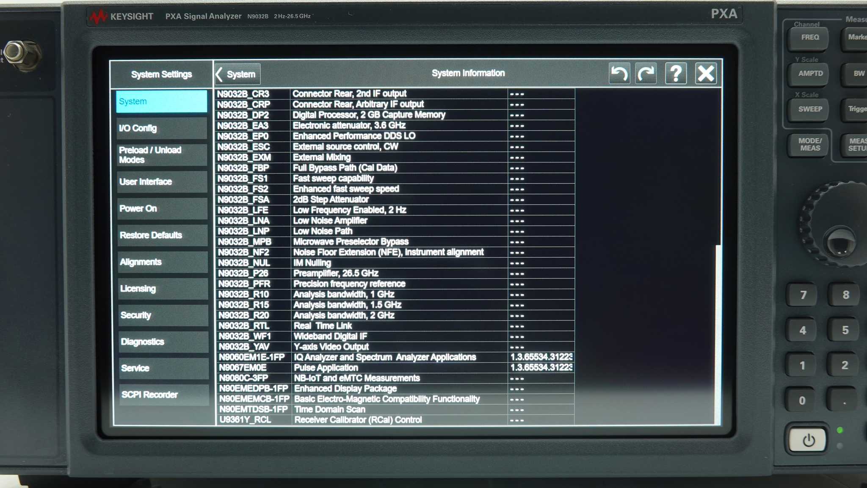Select 'Y-axis Video Output'

point(331,347)
